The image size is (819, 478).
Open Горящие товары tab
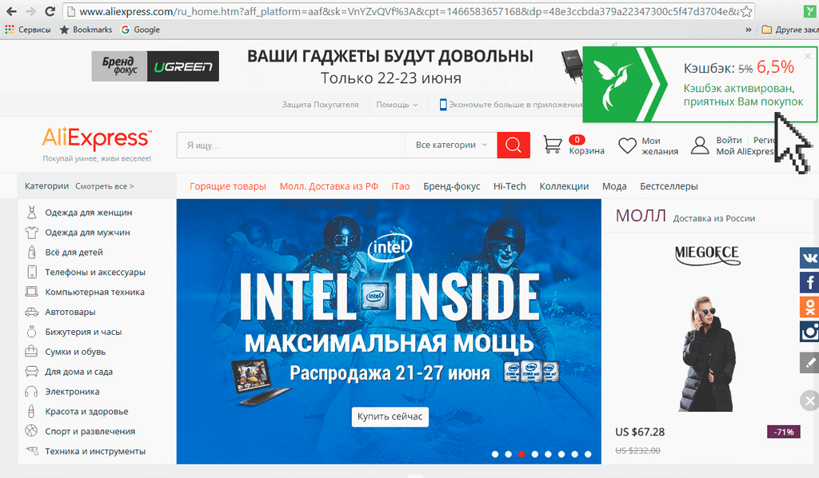[x=228, y=186]
